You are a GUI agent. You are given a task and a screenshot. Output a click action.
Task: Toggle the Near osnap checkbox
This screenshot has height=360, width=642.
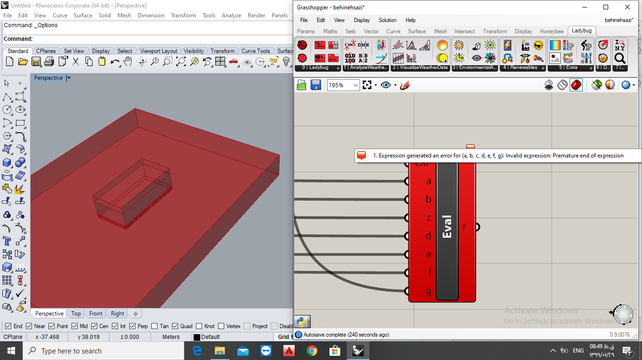29,326
